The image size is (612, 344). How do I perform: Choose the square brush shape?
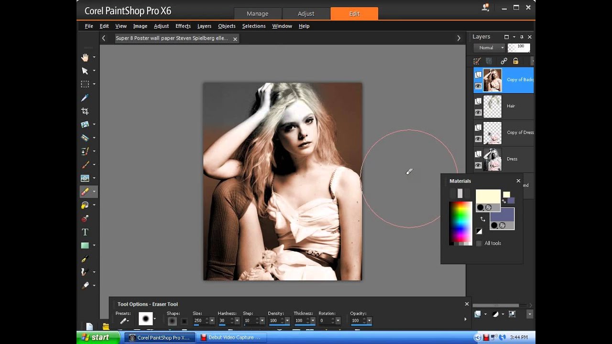pos(184,321)
